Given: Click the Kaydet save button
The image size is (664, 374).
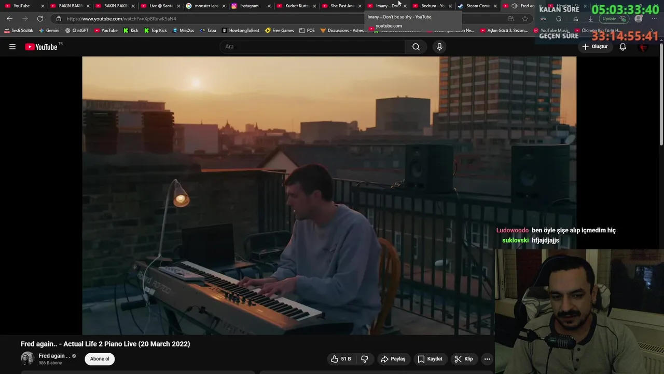Looking at the screenshot, I should pos(430,359).
